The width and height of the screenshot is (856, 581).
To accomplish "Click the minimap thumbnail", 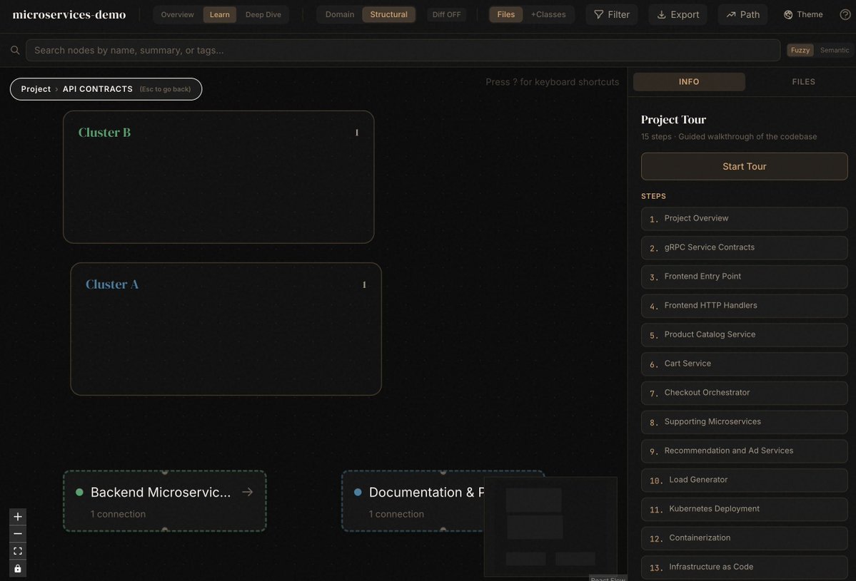I will point(550,527).
